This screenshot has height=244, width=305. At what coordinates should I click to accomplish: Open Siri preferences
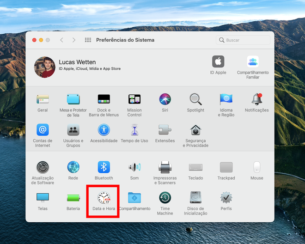[165, 99]
